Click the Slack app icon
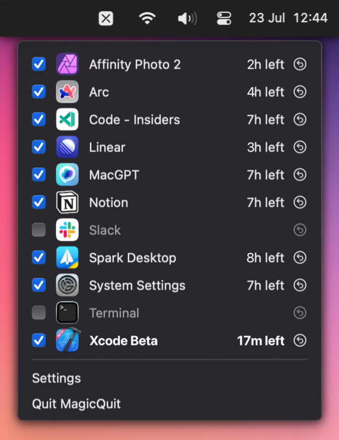The width and height of the screenshot is (339, 440). pyautogui.click(x=67, y=230)
